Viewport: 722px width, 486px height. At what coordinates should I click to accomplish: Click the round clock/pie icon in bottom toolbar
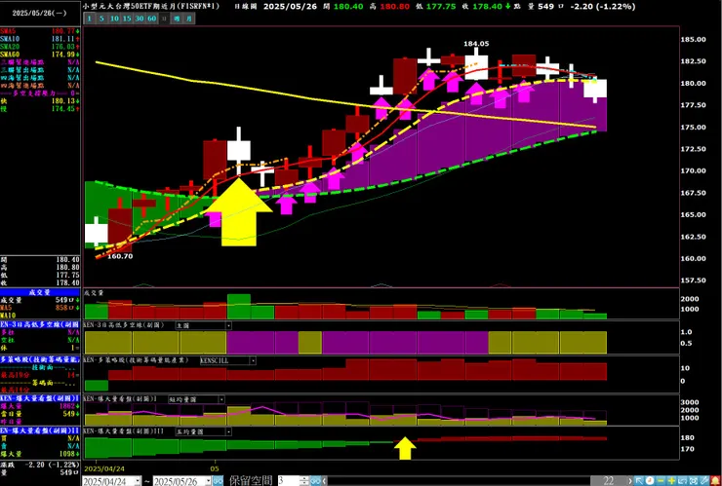click(650, 481)
